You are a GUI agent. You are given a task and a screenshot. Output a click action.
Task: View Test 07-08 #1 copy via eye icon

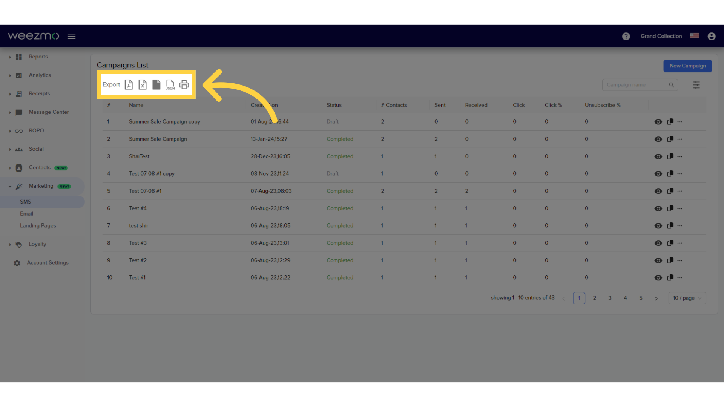[658, 174]
